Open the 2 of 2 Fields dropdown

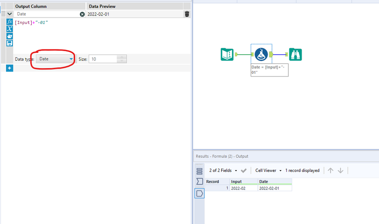pyautogui.click(x=223, y=171)
